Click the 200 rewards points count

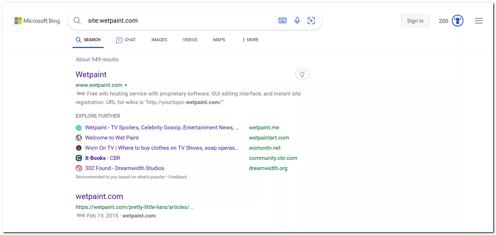(443, 21)
